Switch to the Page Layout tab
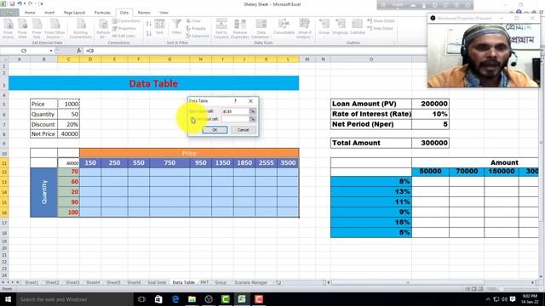This screenshot has width=545, height=306. (74, 13)
